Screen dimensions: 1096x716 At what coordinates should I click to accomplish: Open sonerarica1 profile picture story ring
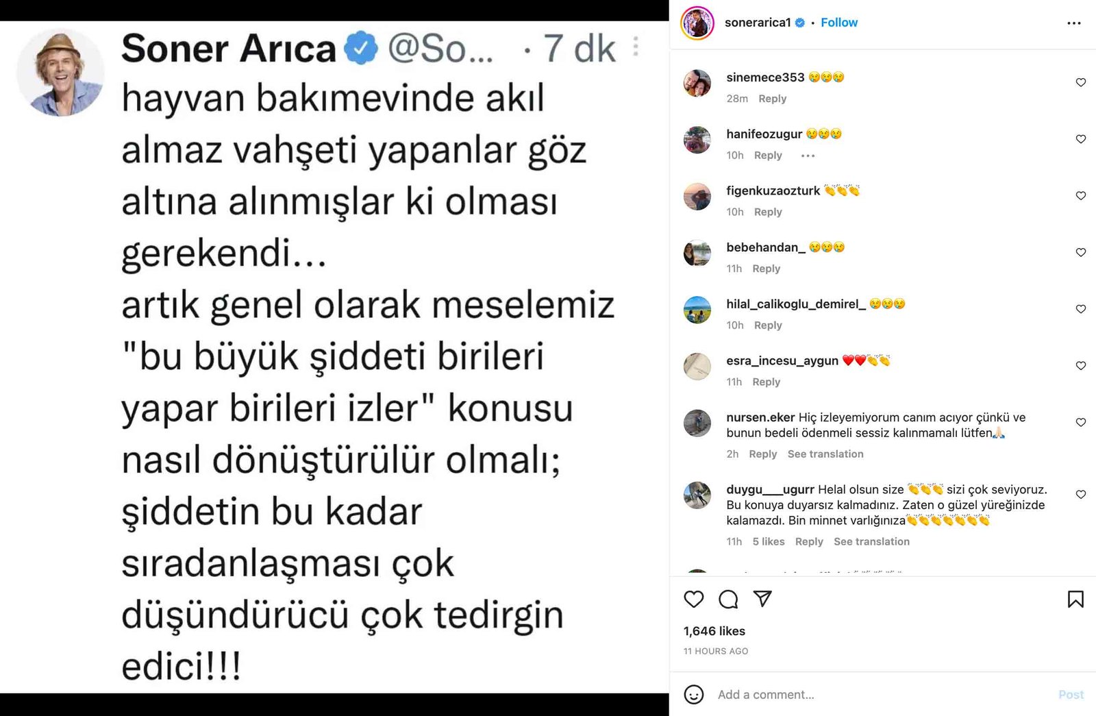pos(697,23)
